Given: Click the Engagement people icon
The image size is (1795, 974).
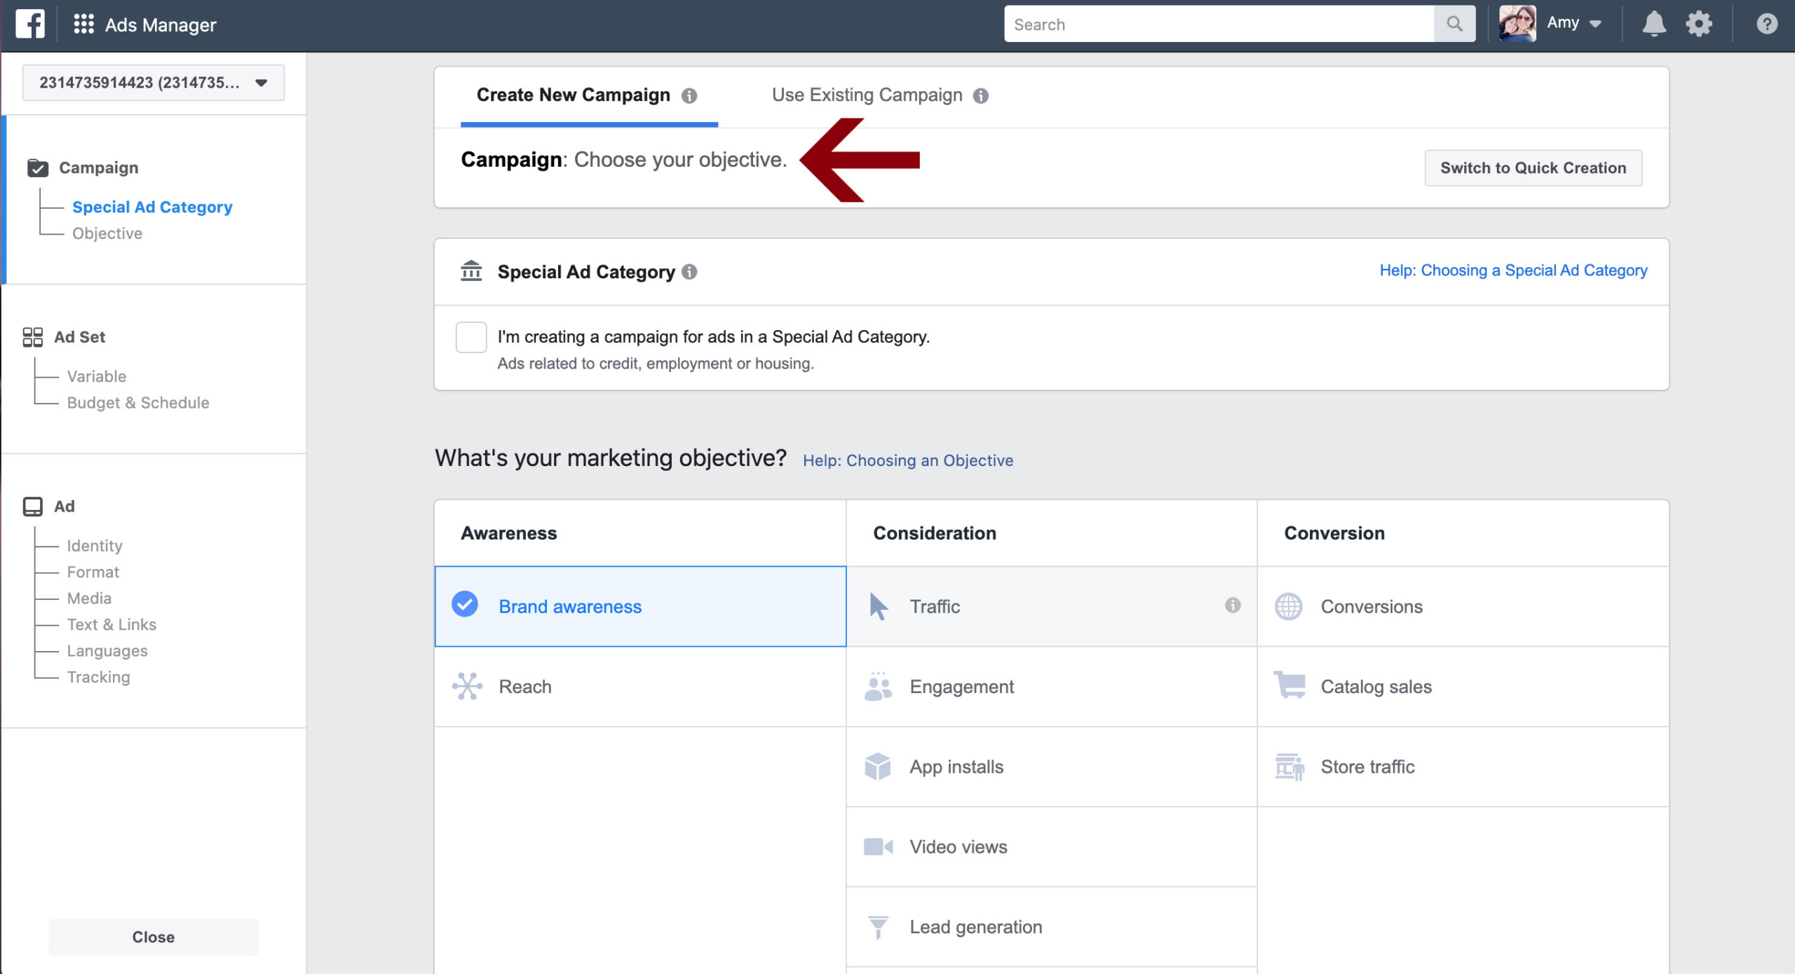Looking at the screenshot, I should tap(878, 687).
